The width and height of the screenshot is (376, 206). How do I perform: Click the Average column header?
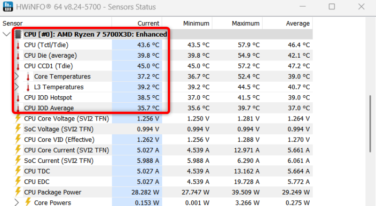[298, 23]
